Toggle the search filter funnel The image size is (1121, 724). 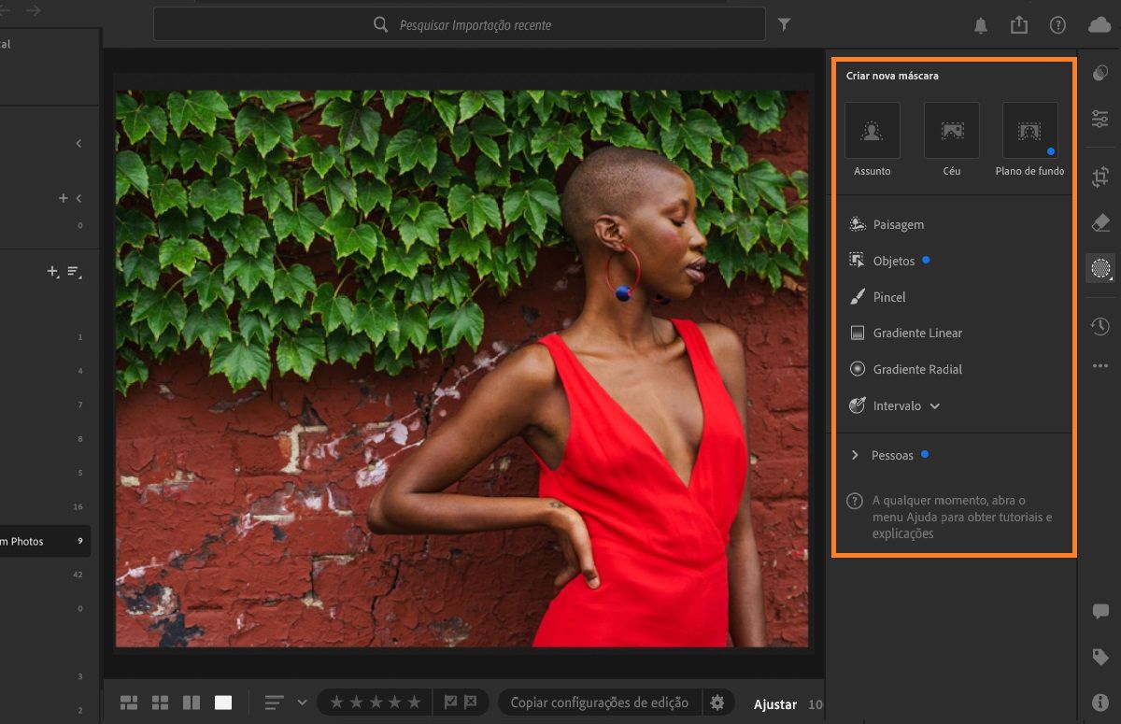tap(784, 25)
